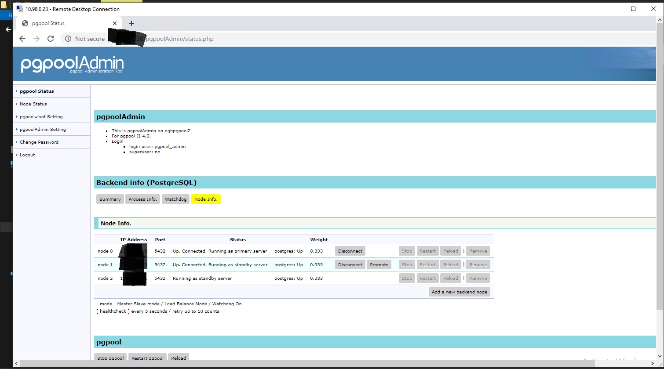Click Reload for node 2

click(450, 278)
